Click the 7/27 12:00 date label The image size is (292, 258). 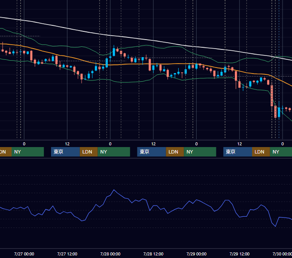click(67, 254)
